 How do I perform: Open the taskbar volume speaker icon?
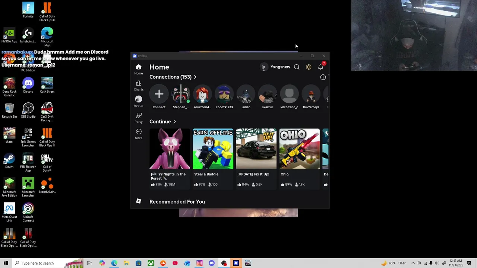437,263
